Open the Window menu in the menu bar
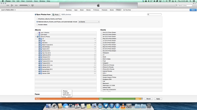This screenshot has height=110, width=197. tap(42, 1)
